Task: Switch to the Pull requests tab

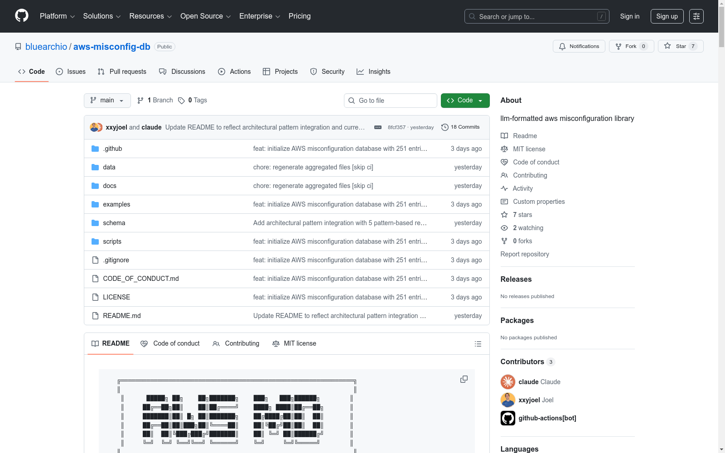Action: (x=122, y=72)
